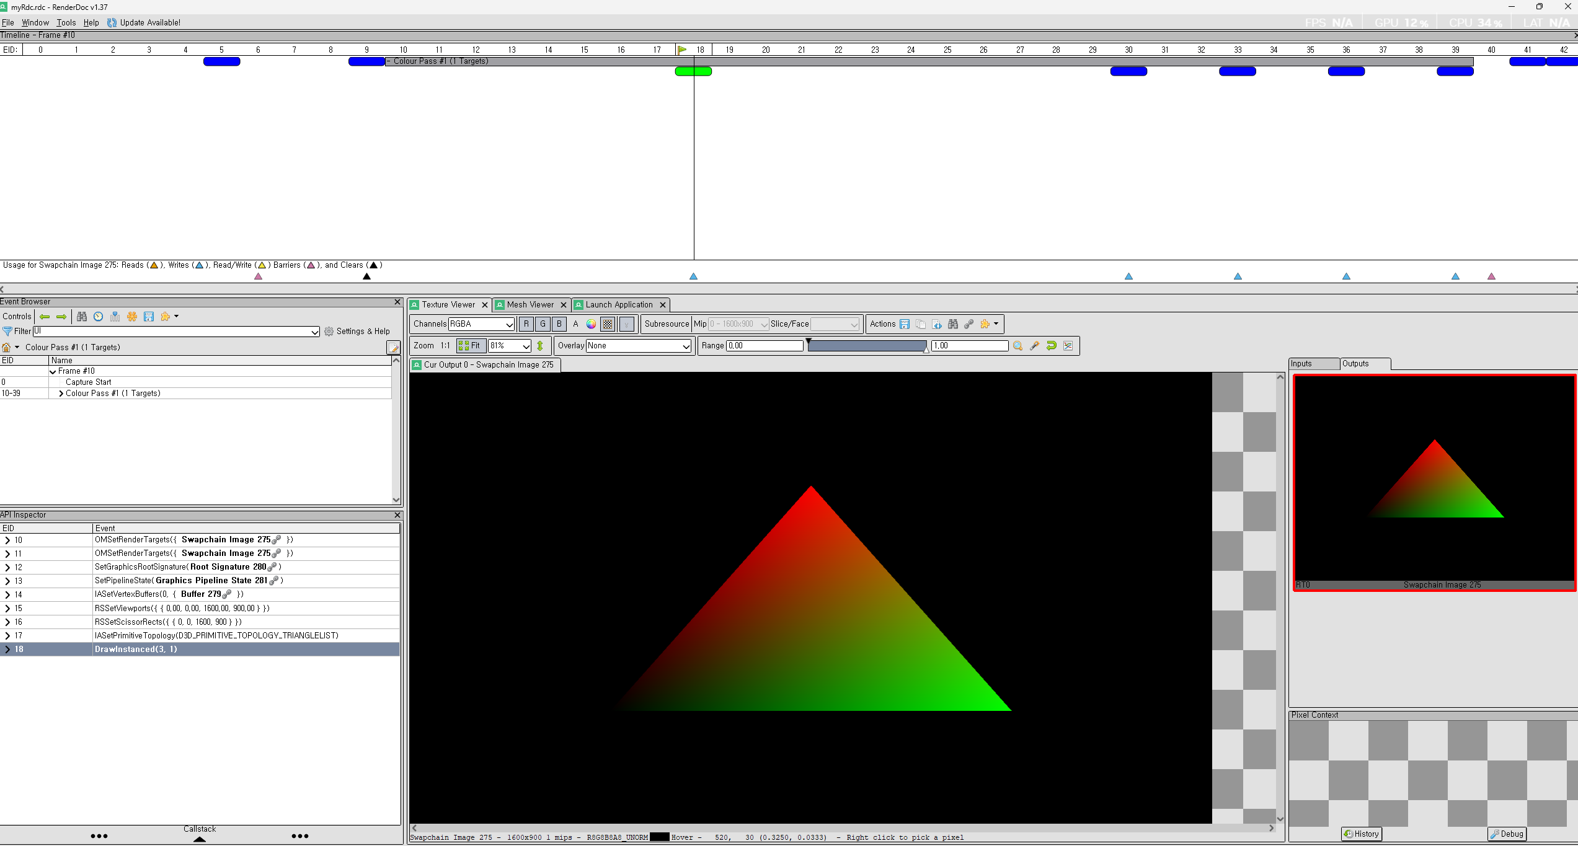Expand Colour Pass #1 node in Event Browser
The width and height of the screenshot is (1578, 846).
tap(61, 394)
